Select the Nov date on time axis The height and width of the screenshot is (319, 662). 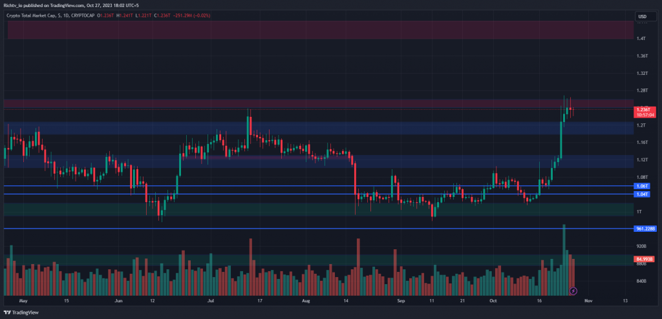[x=588, y=301]
